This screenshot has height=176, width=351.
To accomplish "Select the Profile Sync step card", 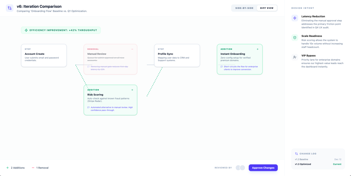I will [x=177, y=55].
